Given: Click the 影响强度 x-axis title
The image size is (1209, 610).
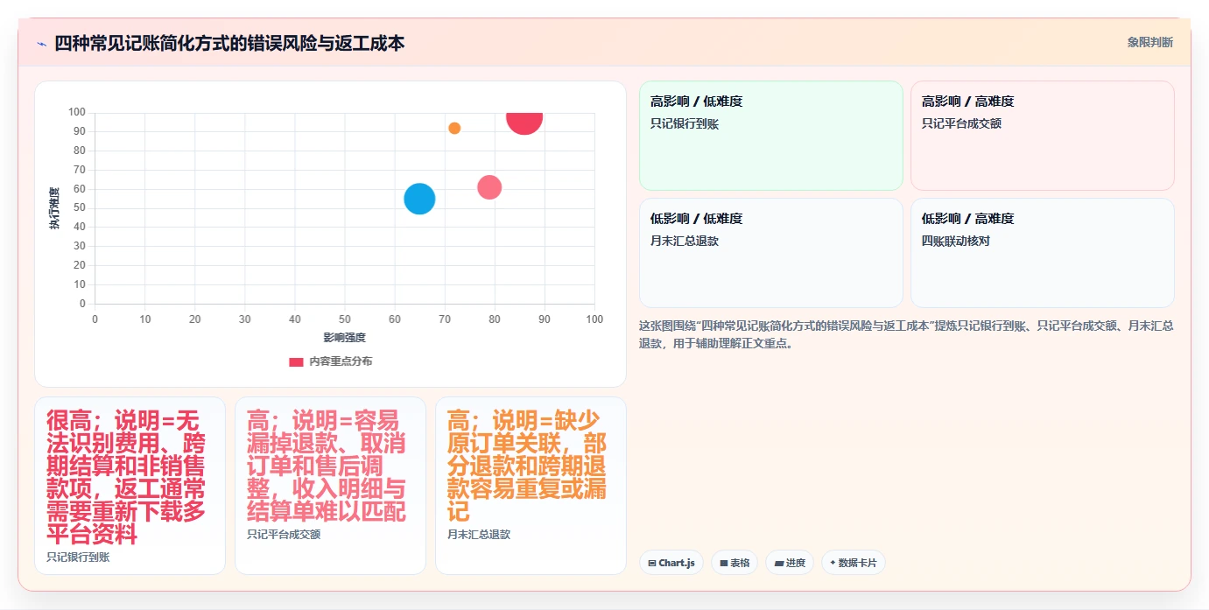Looking at the screenshot, I should (344, 337).
